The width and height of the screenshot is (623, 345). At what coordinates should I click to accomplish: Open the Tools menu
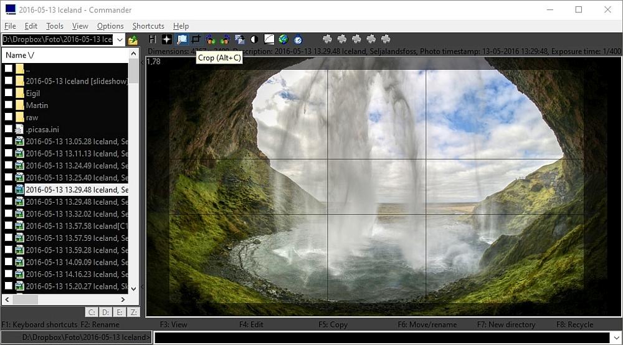click(x=55, y=26)
